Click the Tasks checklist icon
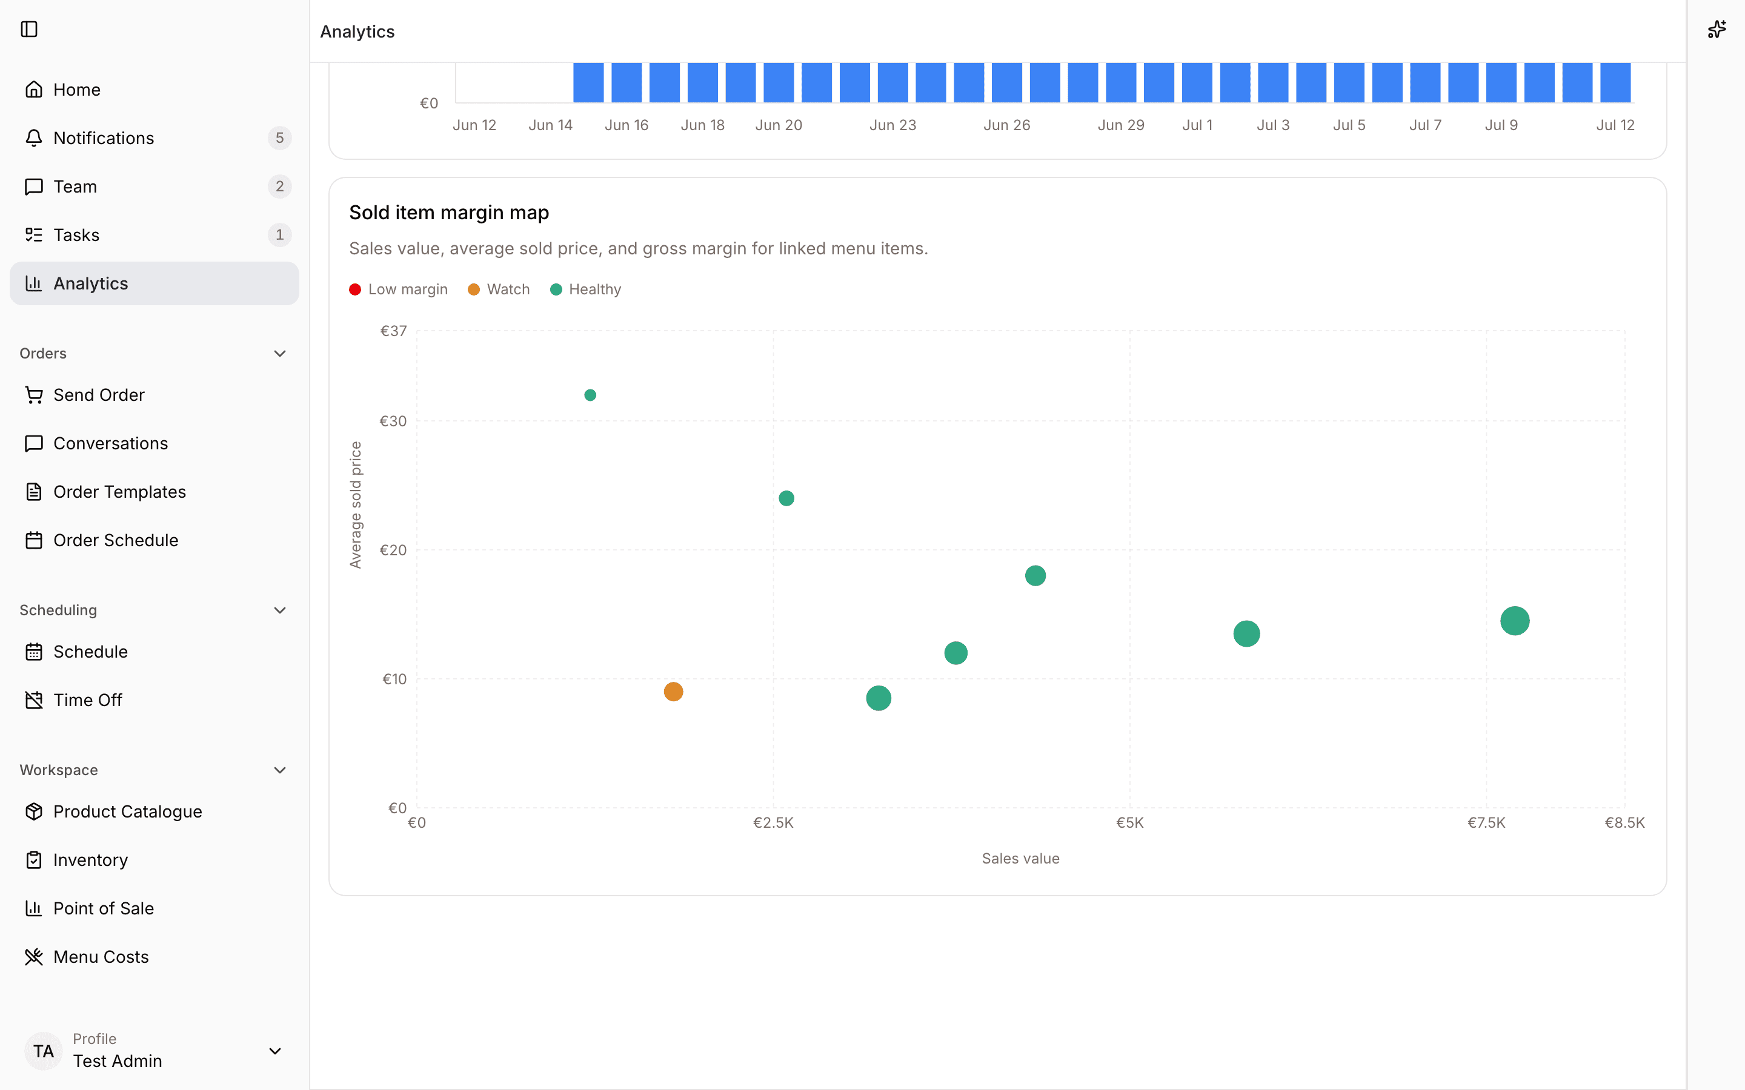The height and width of the screenshot is (1090, 1745). coord(34,234)
